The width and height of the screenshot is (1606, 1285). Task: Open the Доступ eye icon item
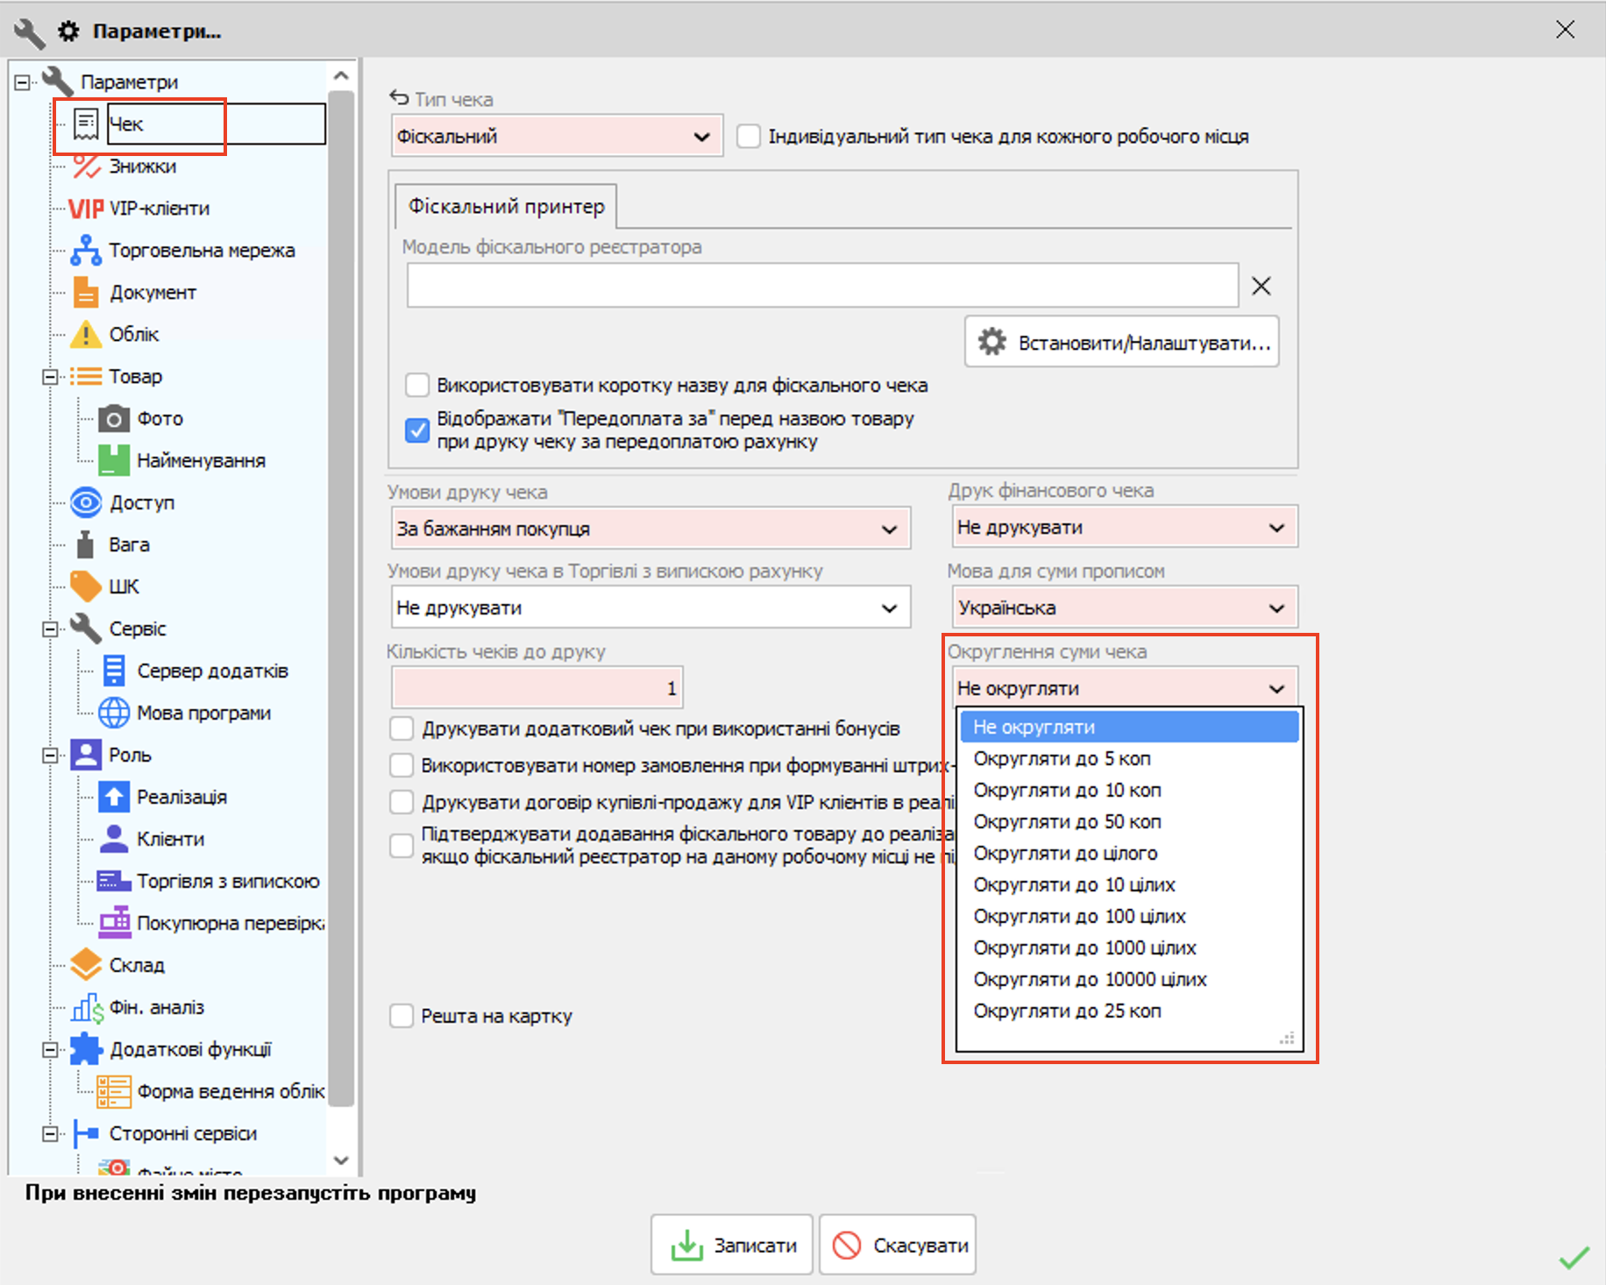tap(86, 502)
